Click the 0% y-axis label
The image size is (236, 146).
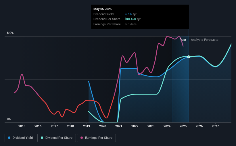[9, 119]
